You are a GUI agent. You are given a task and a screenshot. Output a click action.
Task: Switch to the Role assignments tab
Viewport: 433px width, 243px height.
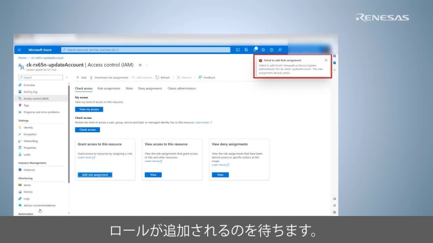(x=109, y=89)
